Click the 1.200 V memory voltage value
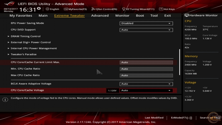222x125 pixels. click(207, 65)
